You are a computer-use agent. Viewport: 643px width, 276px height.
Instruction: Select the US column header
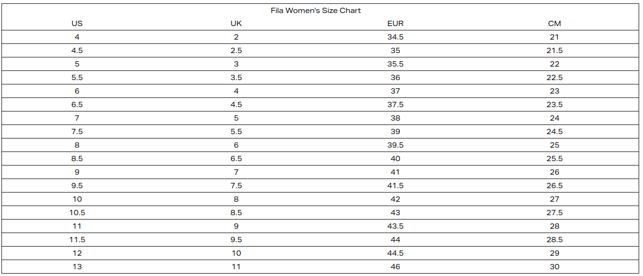[x=77, y=24]
